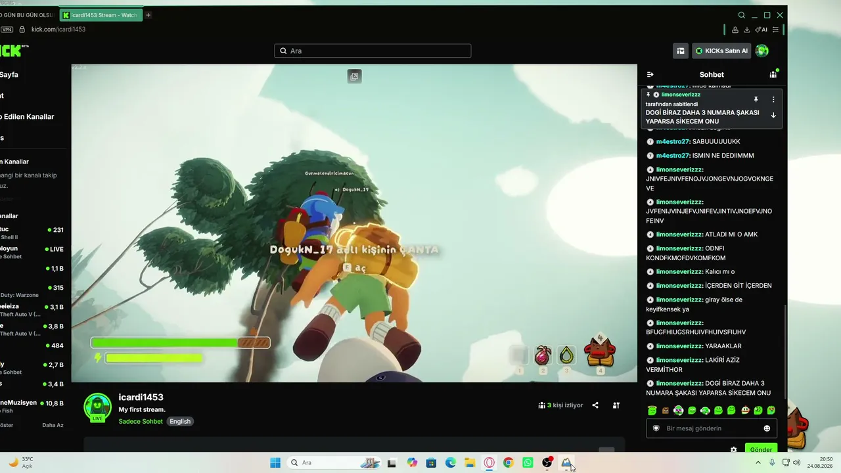
Task: Open pinned message options menu
Action: pos(773,99)
